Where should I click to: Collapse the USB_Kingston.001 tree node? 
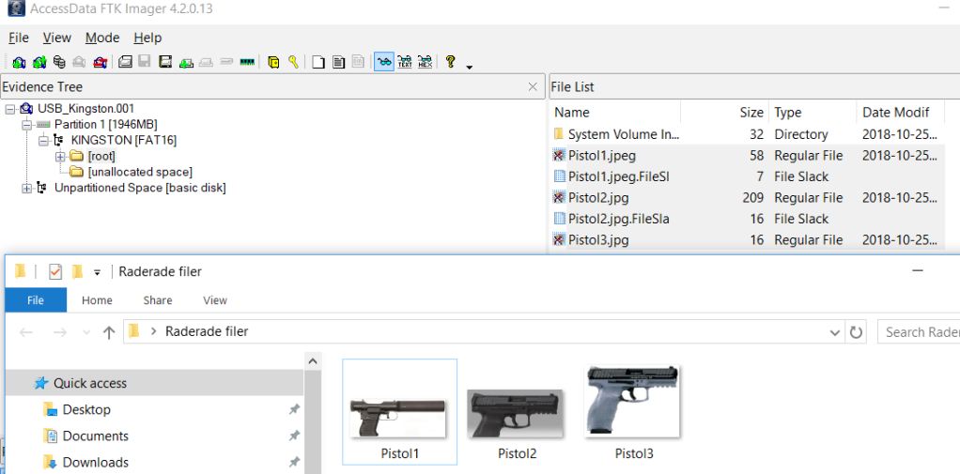pos(9,108)
